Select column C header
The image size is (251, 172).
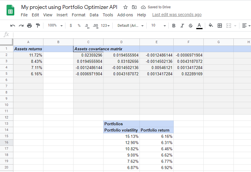click(x=88, y=42)
